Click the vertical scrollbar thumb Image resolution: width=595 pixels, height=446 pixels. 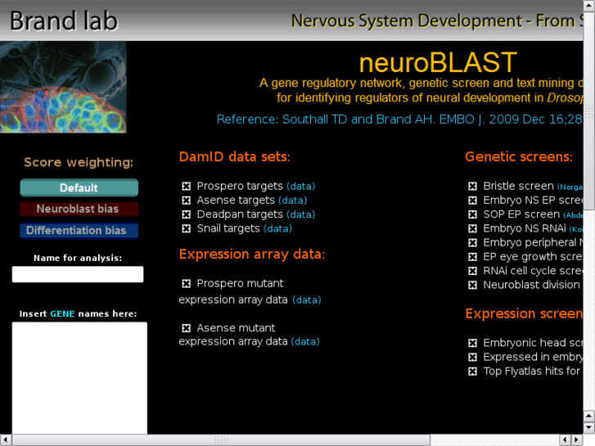[588, 110]
